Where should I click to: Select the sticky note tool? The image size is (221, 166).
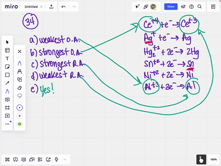pos(7,67)
